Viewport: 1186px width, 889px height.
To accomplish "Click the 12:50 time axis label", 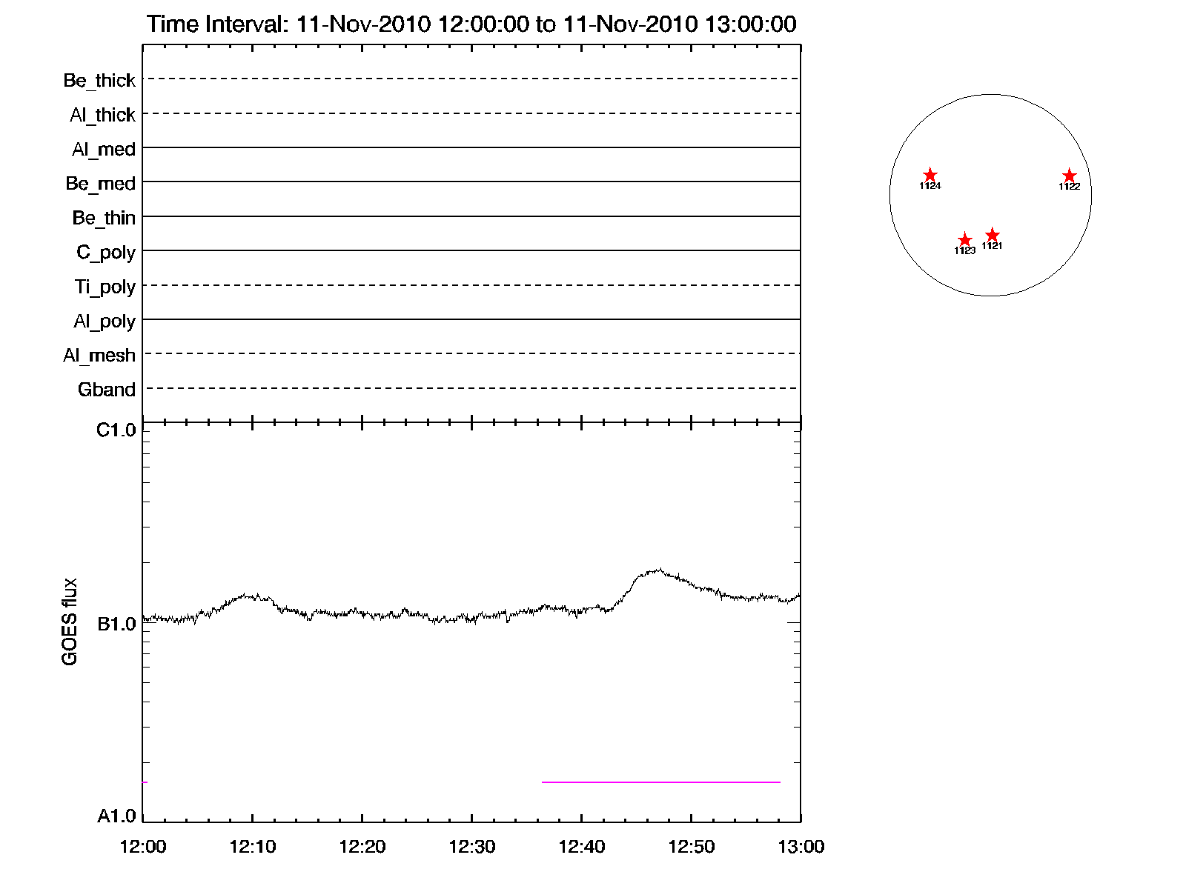I will (692, 847).
